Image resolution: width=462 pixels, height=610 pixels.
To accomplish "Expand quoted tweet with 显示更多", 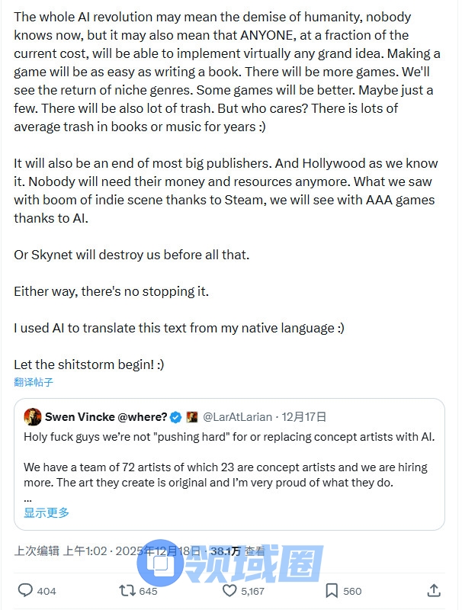I will click(47, 512).
